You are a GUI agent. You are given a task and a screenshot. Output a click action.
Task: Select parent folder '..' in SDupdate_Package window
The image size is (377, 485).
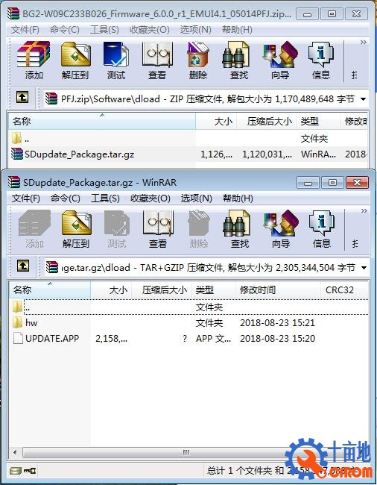188,307
